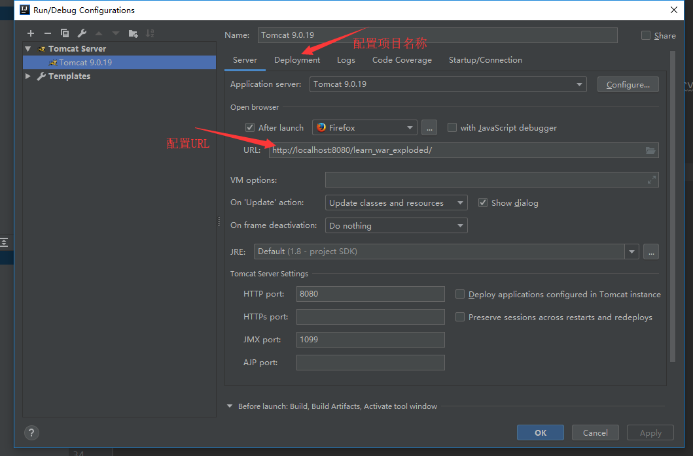
Task: Close the Run/Debug Configurations dialog
Action: tap(674, 10)
